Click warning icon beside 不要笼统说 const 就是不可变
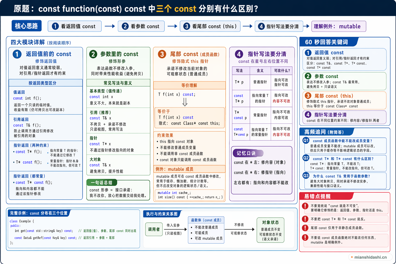396x264 pixels. click(x=305, y=206)
